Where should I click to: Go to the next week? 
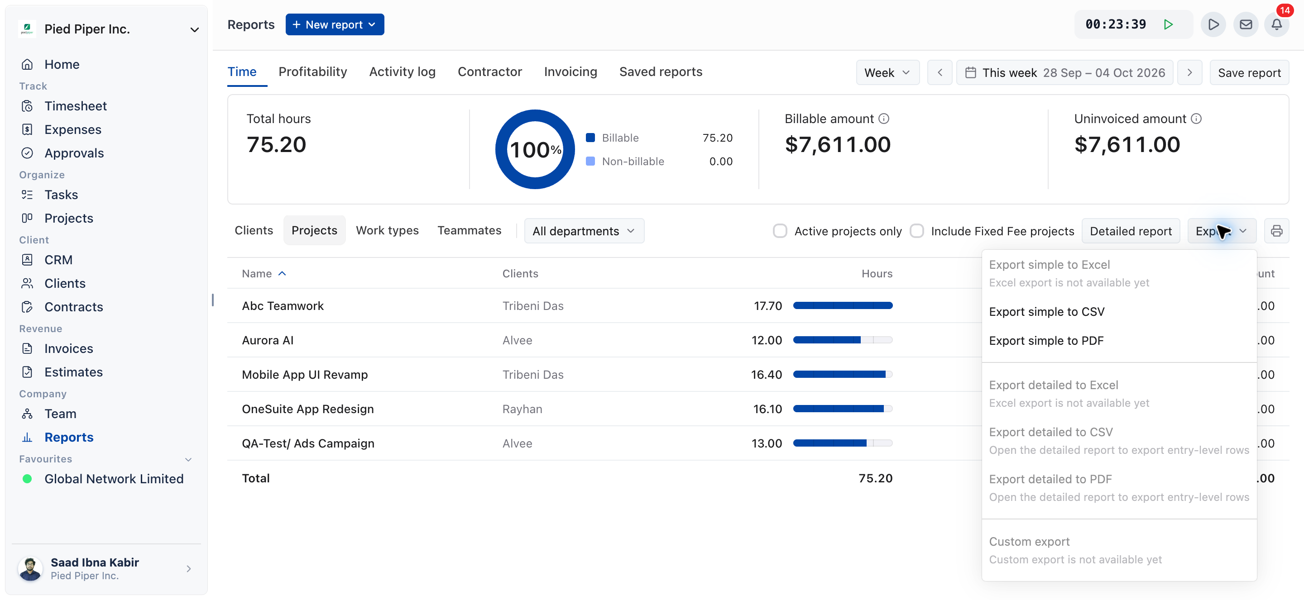point(1189,72)
